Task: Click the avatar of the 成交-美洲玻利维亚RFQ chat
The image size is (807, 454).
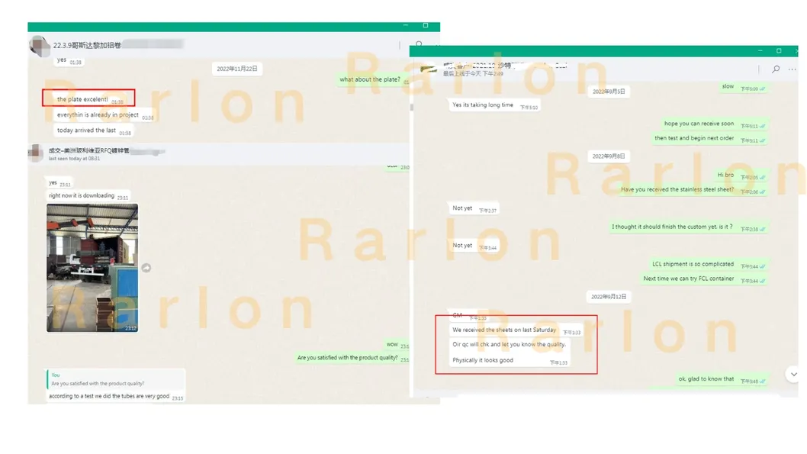Action: [36, 153]
